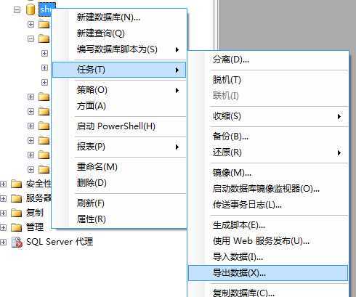Select the SQL Server 代理 tree item
Screen dimensions: 356x297
click(x=60, y=242)
